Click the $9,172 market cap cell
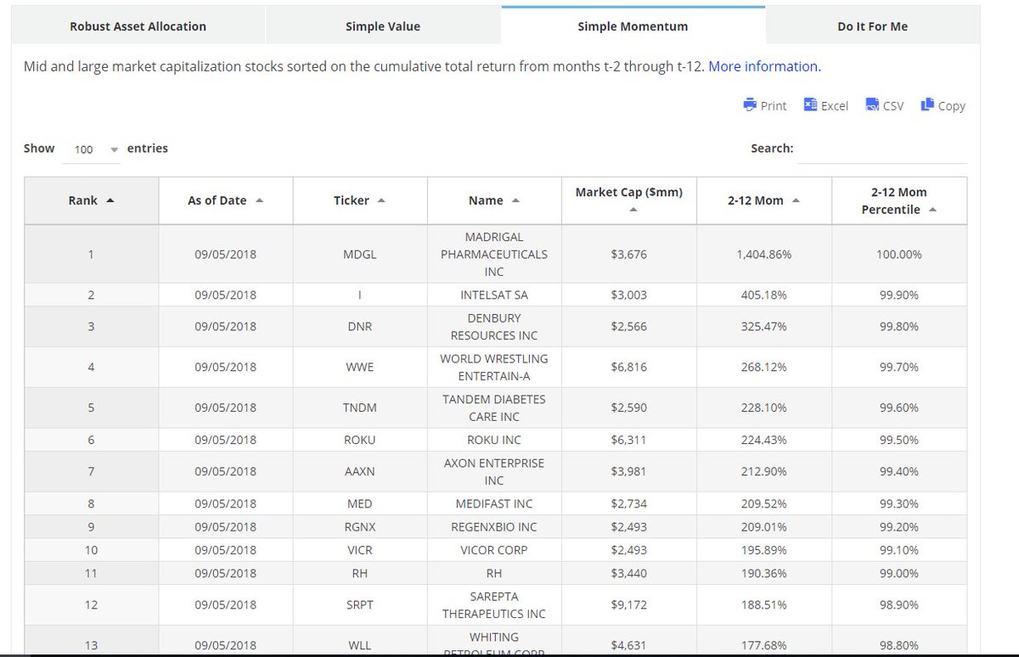Viewport: 1019px width, 657px height. [x=629, y=604]
